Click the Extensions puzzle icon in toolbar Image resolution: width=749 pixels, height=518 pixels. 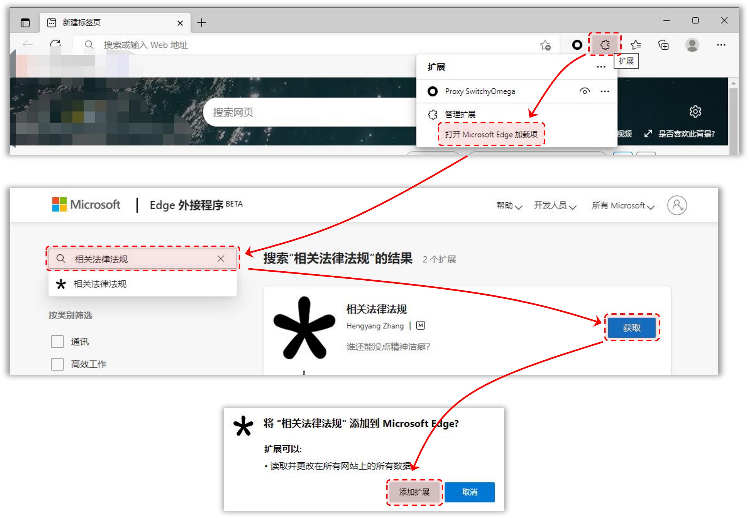coord(604,45)
